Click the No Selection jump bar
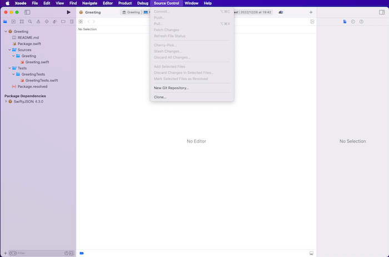 point(88,29)
